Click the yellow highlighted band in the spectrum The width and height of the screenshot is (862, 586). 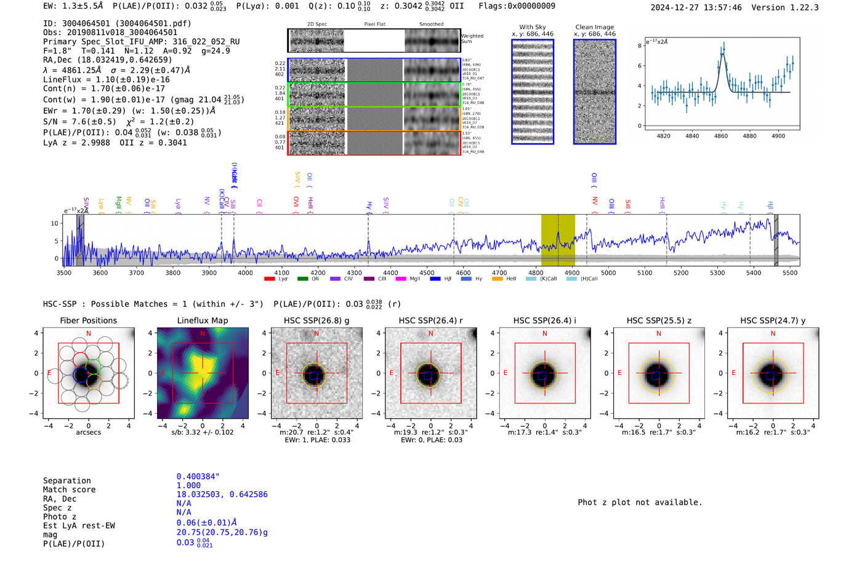point(558,240)
